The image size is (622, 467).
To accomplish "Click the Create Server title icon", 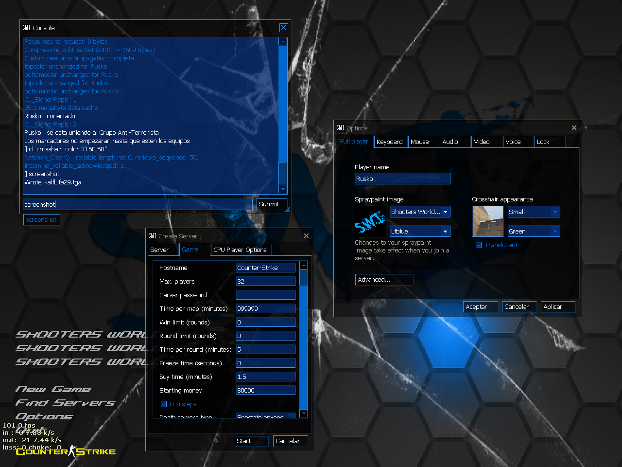I will [x=153, y=236].
